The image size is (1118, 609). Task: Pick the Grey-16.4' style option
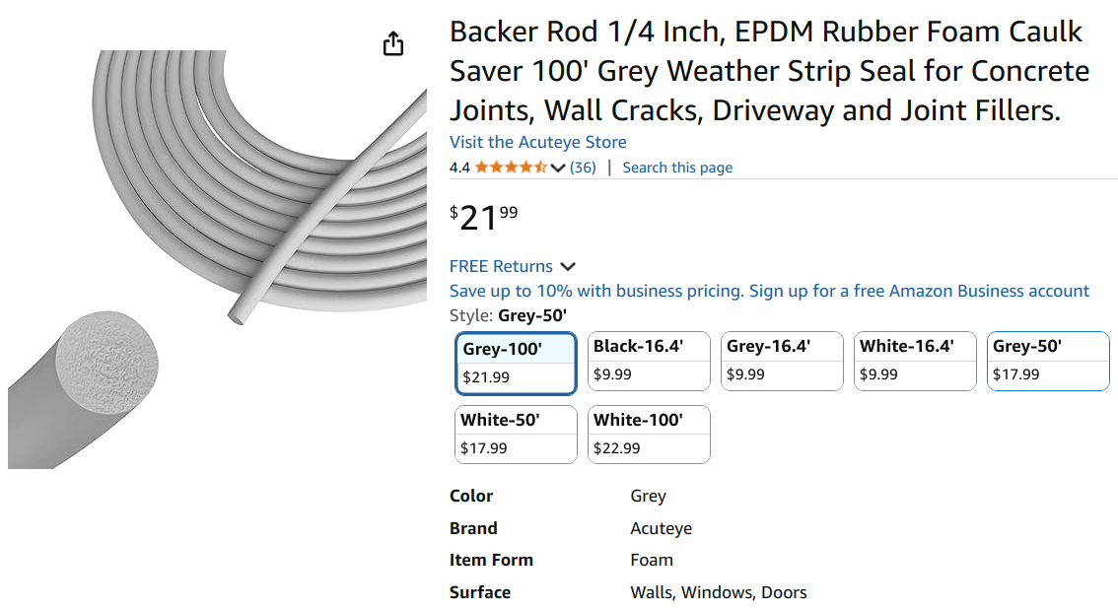782,361
